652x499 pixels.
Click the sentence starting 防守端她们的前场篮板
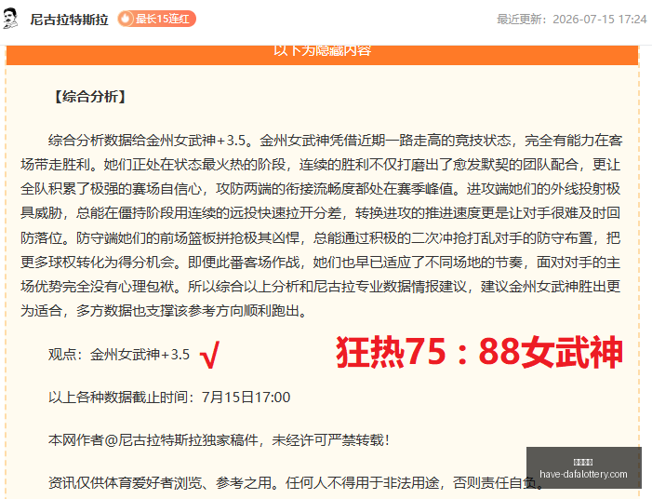321,249
